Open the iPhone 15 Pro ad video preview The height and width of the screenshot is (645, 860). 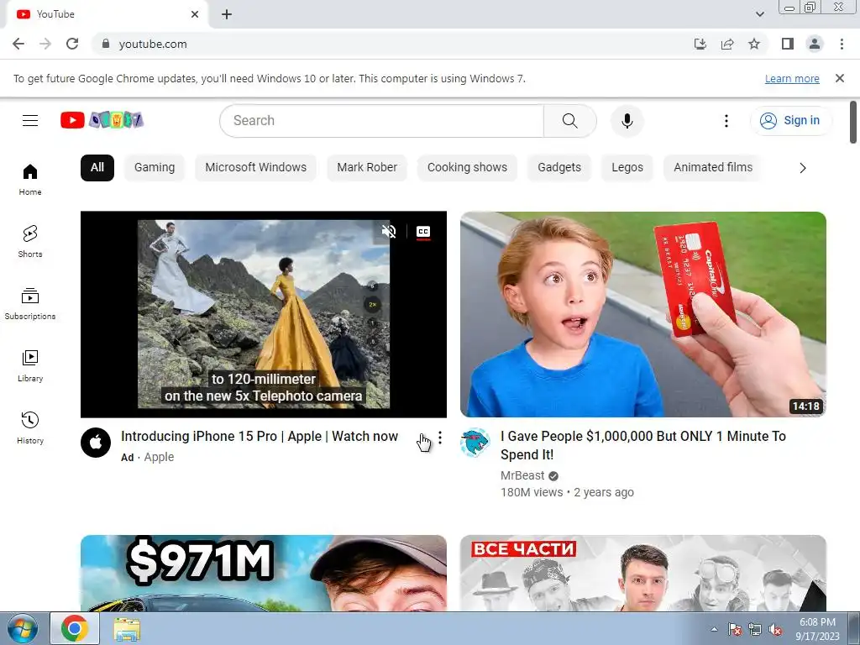tap(263, 314)
